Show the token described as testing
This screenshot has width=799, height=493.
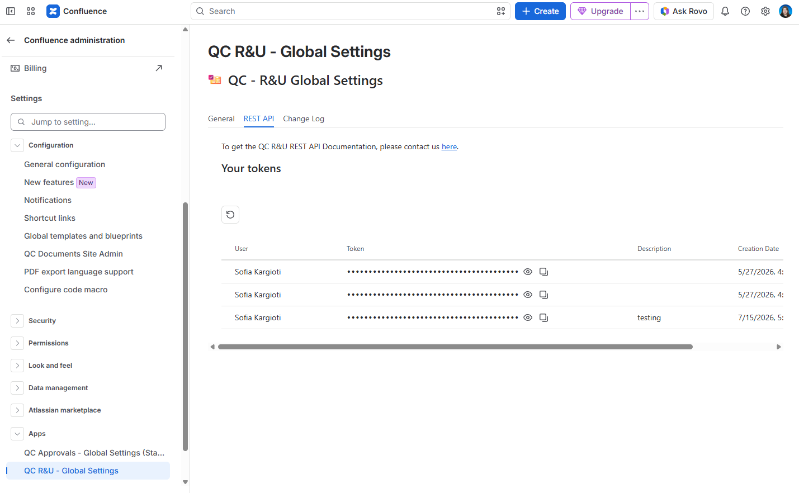coord(528,317)
